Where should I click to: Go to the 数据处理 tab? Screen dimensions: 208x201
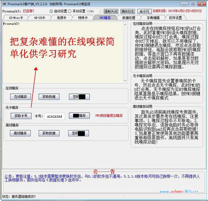129,18
